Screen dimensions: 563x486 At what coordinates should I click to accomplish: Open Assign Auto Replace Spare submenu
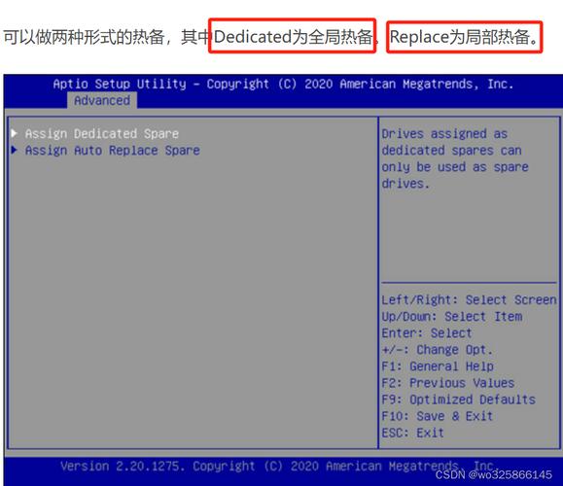tap(113, 150)
